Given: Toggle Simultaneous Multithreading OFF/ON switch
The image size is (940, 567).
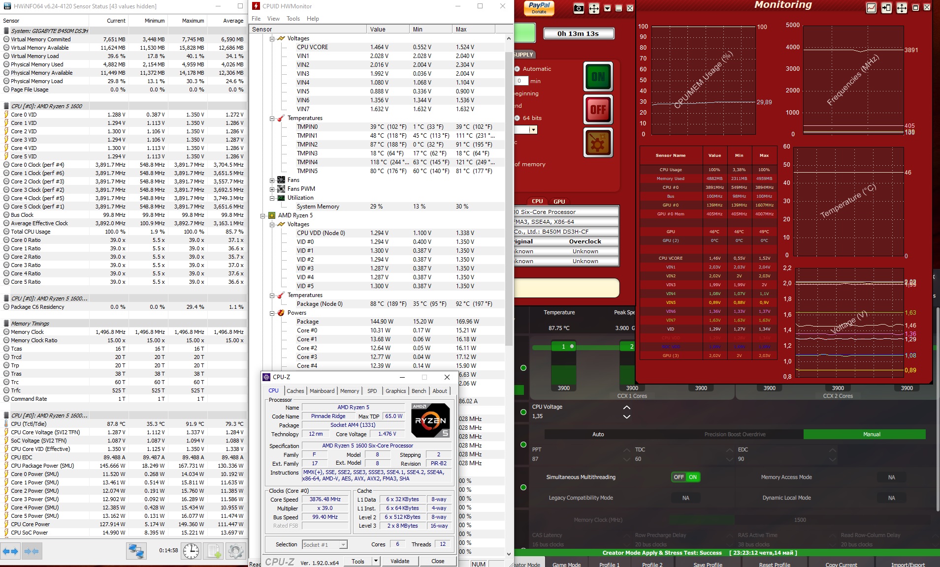Looking at the screenshot, I should (686, 477).
